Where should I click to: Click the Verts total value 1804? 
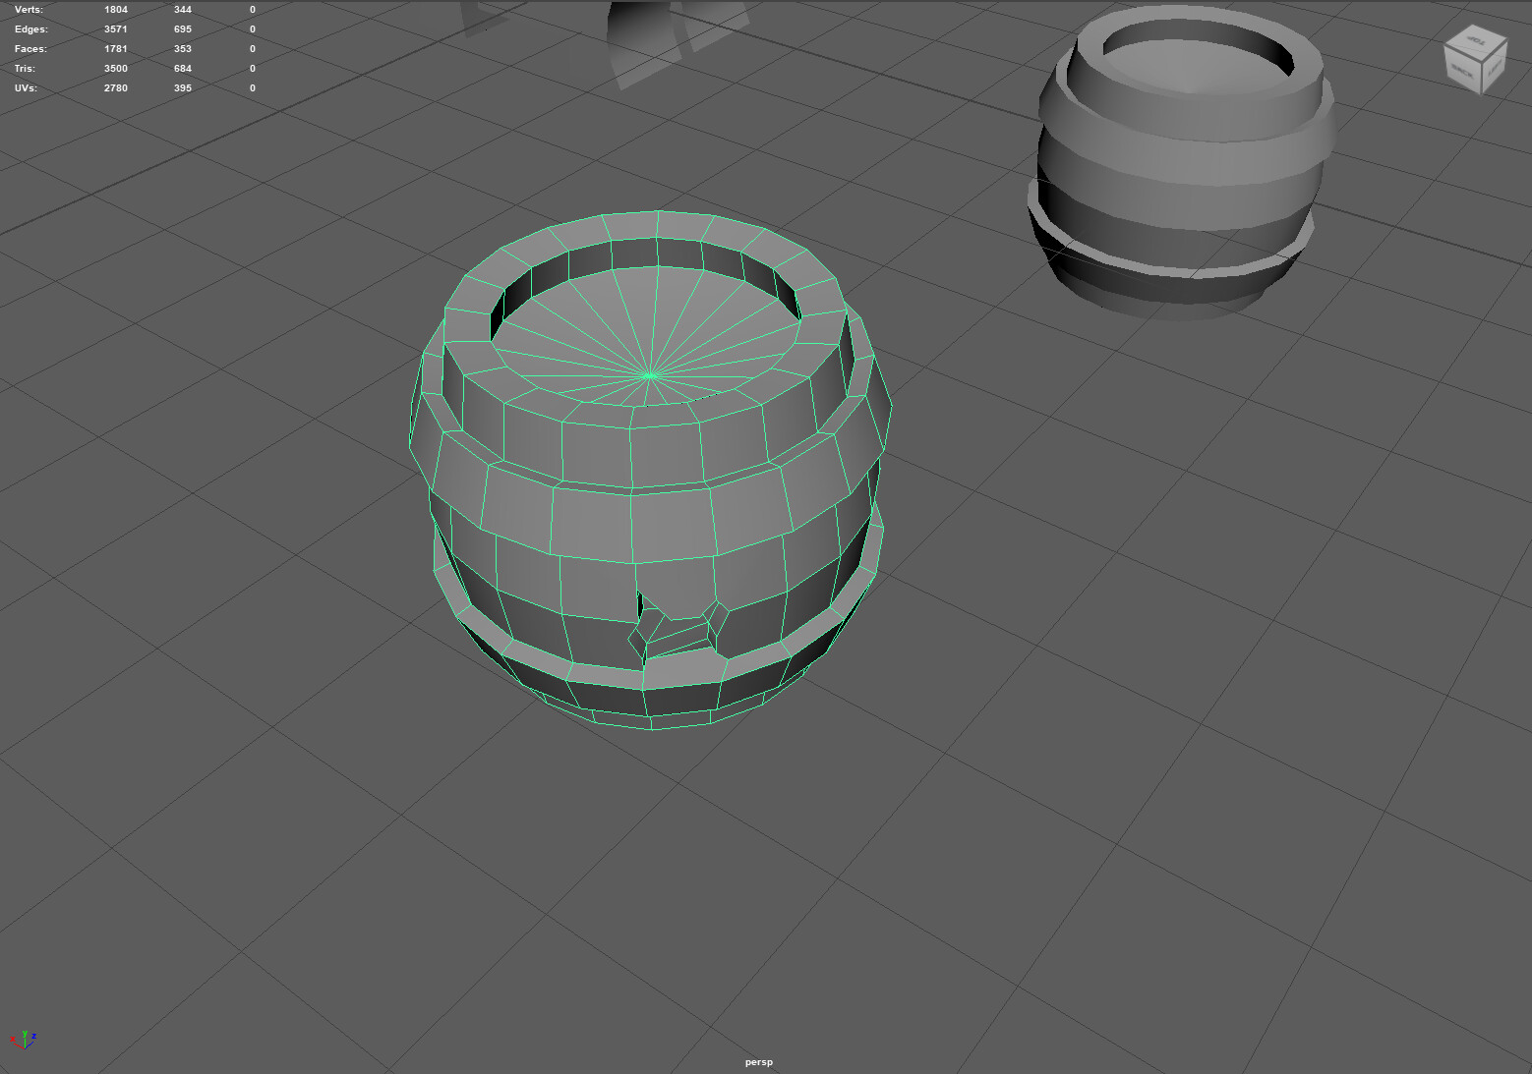click(116, 10)
